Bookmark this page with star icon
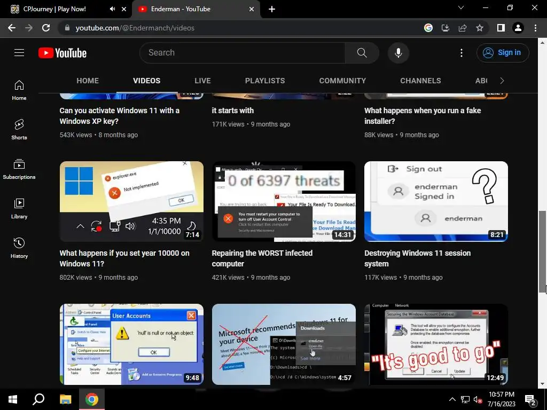The image size is (547, 410). coord(480,28)
